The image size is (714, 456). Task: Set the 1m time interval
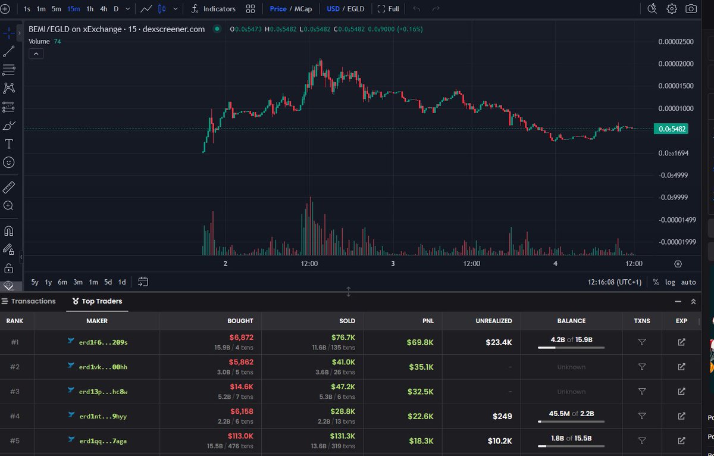[x=41, y=9]
